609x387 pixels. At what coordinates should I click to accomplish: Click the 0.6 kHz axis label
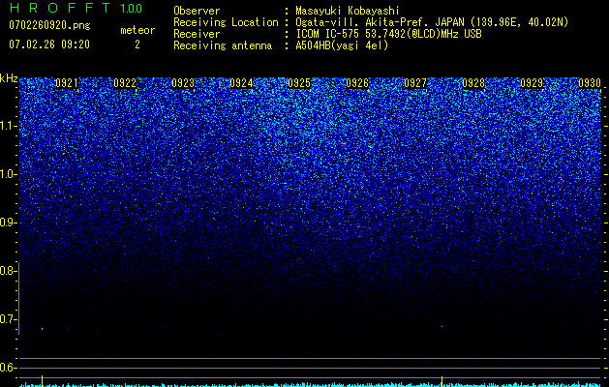pos(8,368)
